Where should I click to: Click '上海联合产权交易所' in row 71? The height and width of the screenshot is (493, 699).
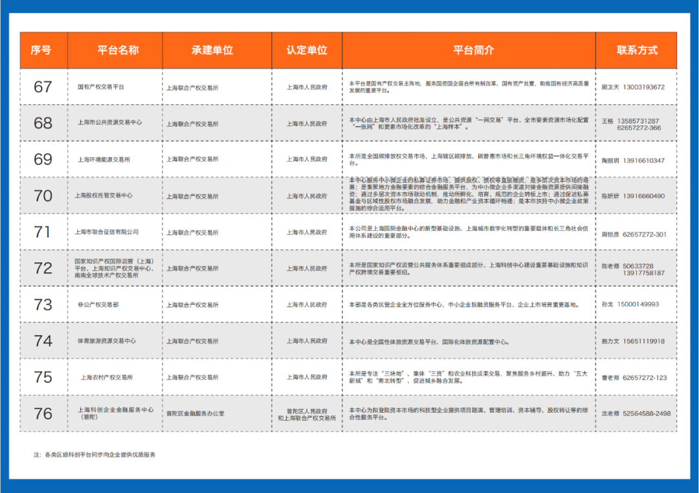pyautogui.click(x=193, y=233)
